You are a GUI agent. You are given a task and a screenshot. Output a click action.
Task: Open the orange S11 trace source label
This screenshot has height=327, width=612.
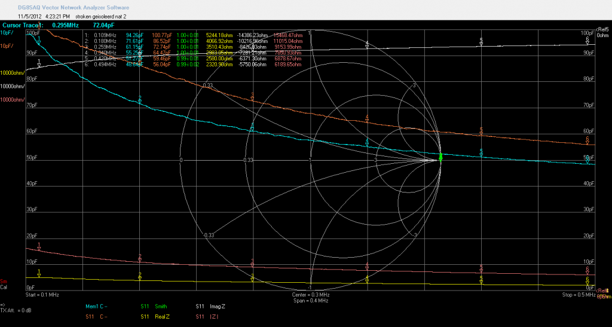[90, 316]
